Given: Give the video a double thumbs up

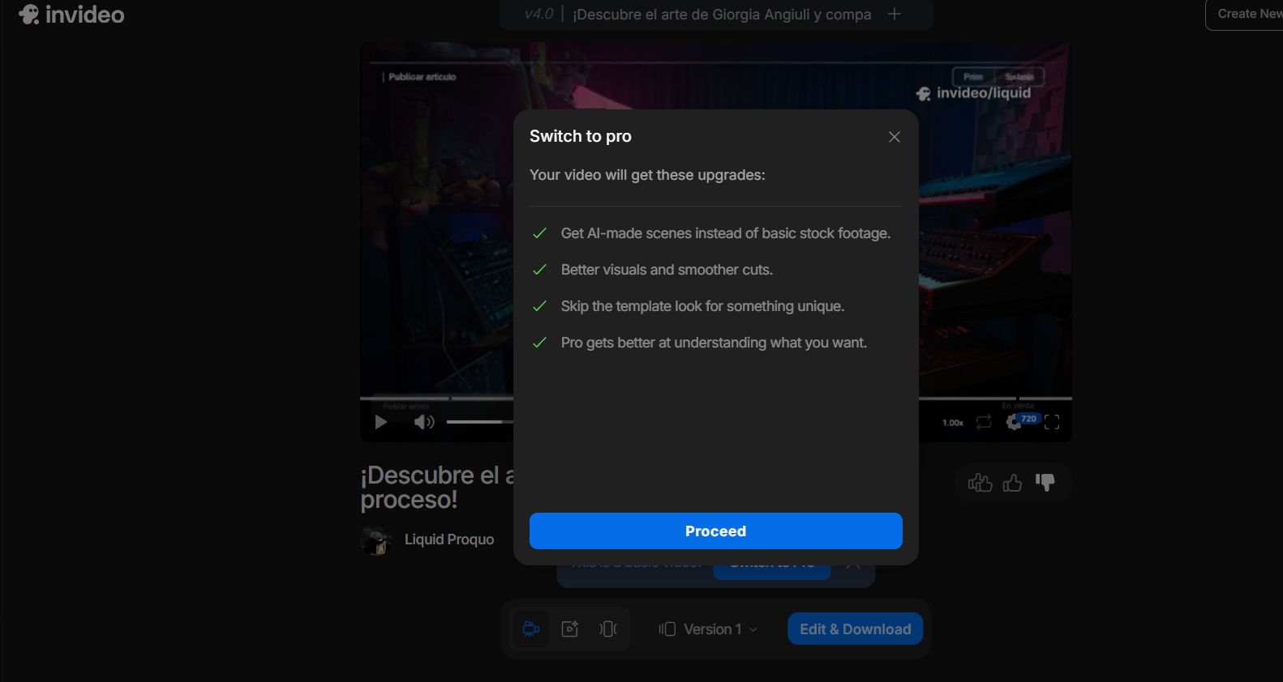Looking at the screenshot, I should coord(980,484).
